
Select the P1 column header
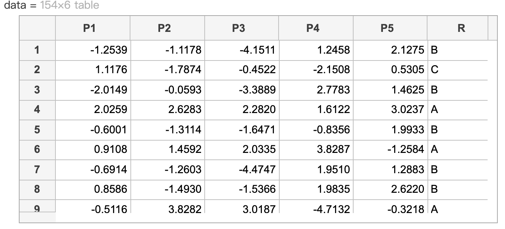[x=93, y=28]
